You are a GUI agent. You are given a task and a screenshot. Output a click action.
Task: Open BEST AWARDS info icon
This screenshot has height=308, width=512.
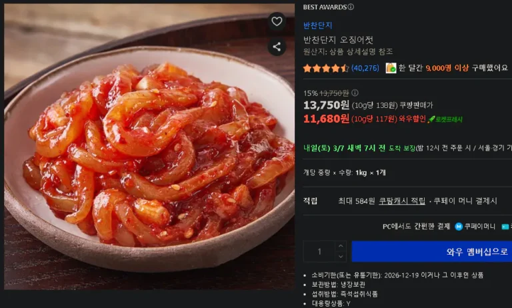(351, 7)
